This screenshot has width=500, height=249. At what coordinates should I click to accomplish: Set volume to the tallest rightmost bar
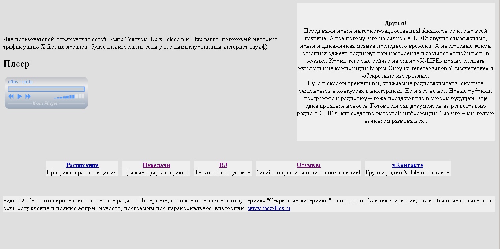pos(82,96)
